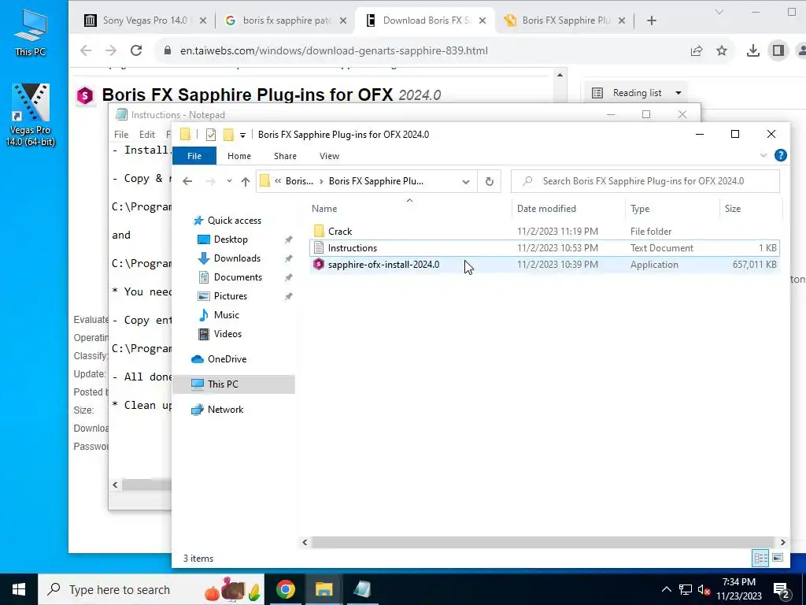This screenshot has height=605, width=806.
Task: Click the Properties quick access toolbar icon
Action: [x=211, y=135]
